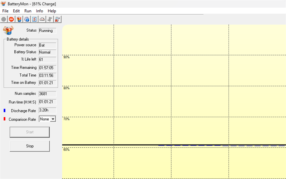Click the 60% label on the graph
The image size is (286, 179).
[x=66, y=150]
